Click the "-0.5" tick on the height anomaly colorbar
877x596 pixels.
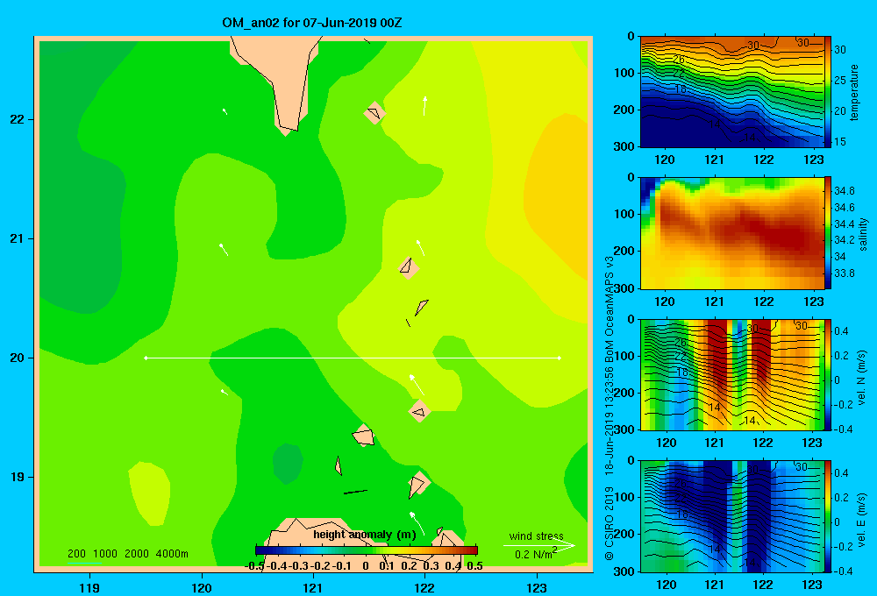254,566
